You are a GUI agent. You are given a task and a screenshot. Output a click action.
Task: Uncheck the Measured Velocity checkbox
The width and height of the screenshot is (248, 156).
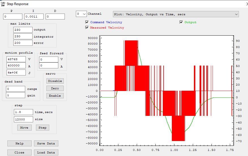point(87,28)
